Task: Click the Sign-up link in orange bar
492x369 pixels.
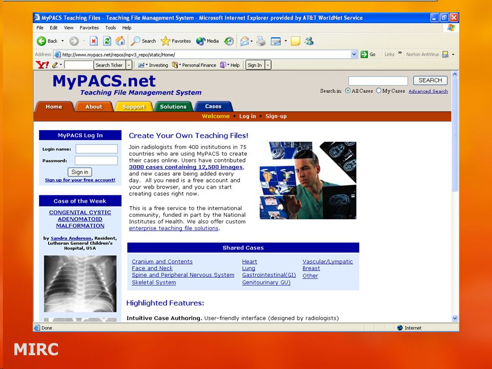Action: coord(276,116)
